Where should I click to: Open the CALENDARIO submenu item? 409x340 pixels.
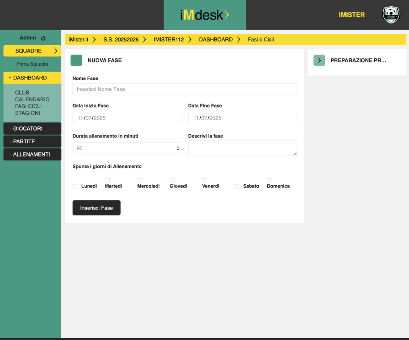click(32, 99)
